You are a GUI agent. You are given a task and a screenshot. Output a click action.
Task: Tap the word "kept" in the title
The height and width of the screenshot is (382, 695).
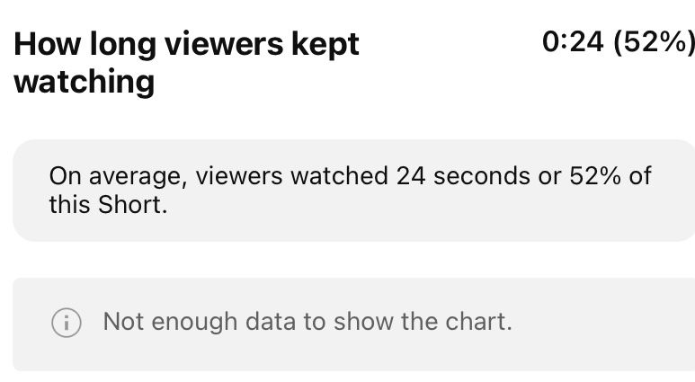328,44
